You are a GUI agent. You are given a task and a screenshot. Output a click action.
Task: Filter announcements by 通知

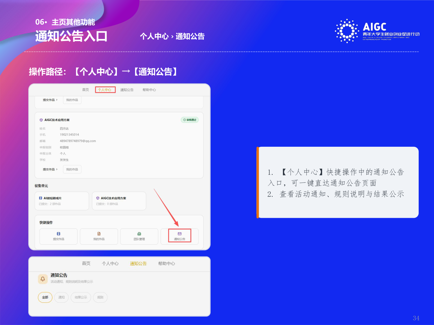[61, 297]
